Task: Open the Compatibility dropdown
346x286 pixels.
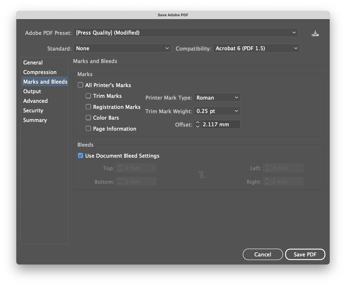Action: (256, 48)
